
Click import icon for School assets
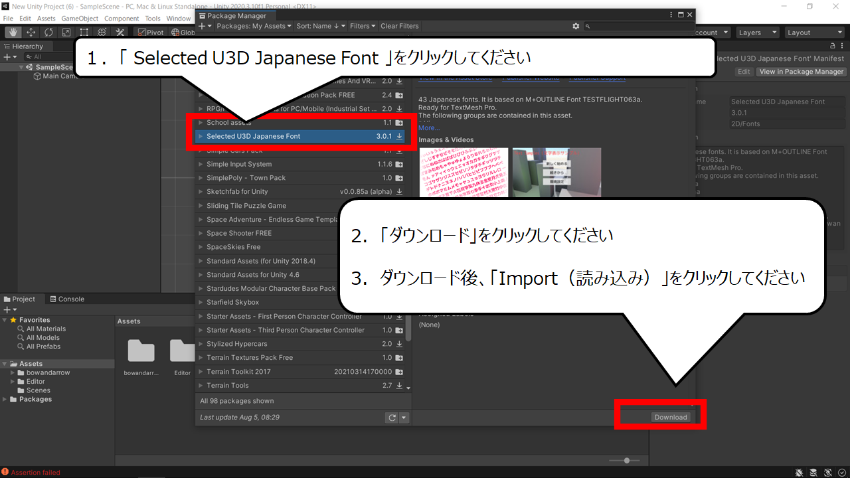pos(399,123)
